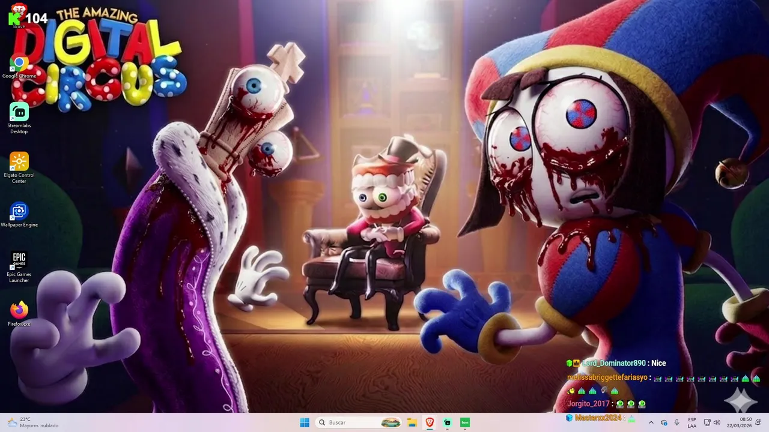769x432 pixels.
Task: Change the ESP LAA input language
Action: pos(692,422)
